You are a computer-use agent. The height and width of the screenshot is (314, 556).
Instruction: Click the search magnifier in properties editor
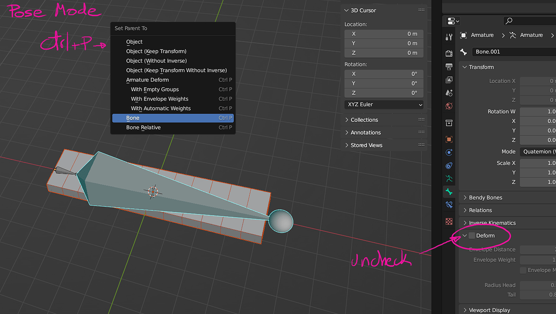[x=509, y=21]
